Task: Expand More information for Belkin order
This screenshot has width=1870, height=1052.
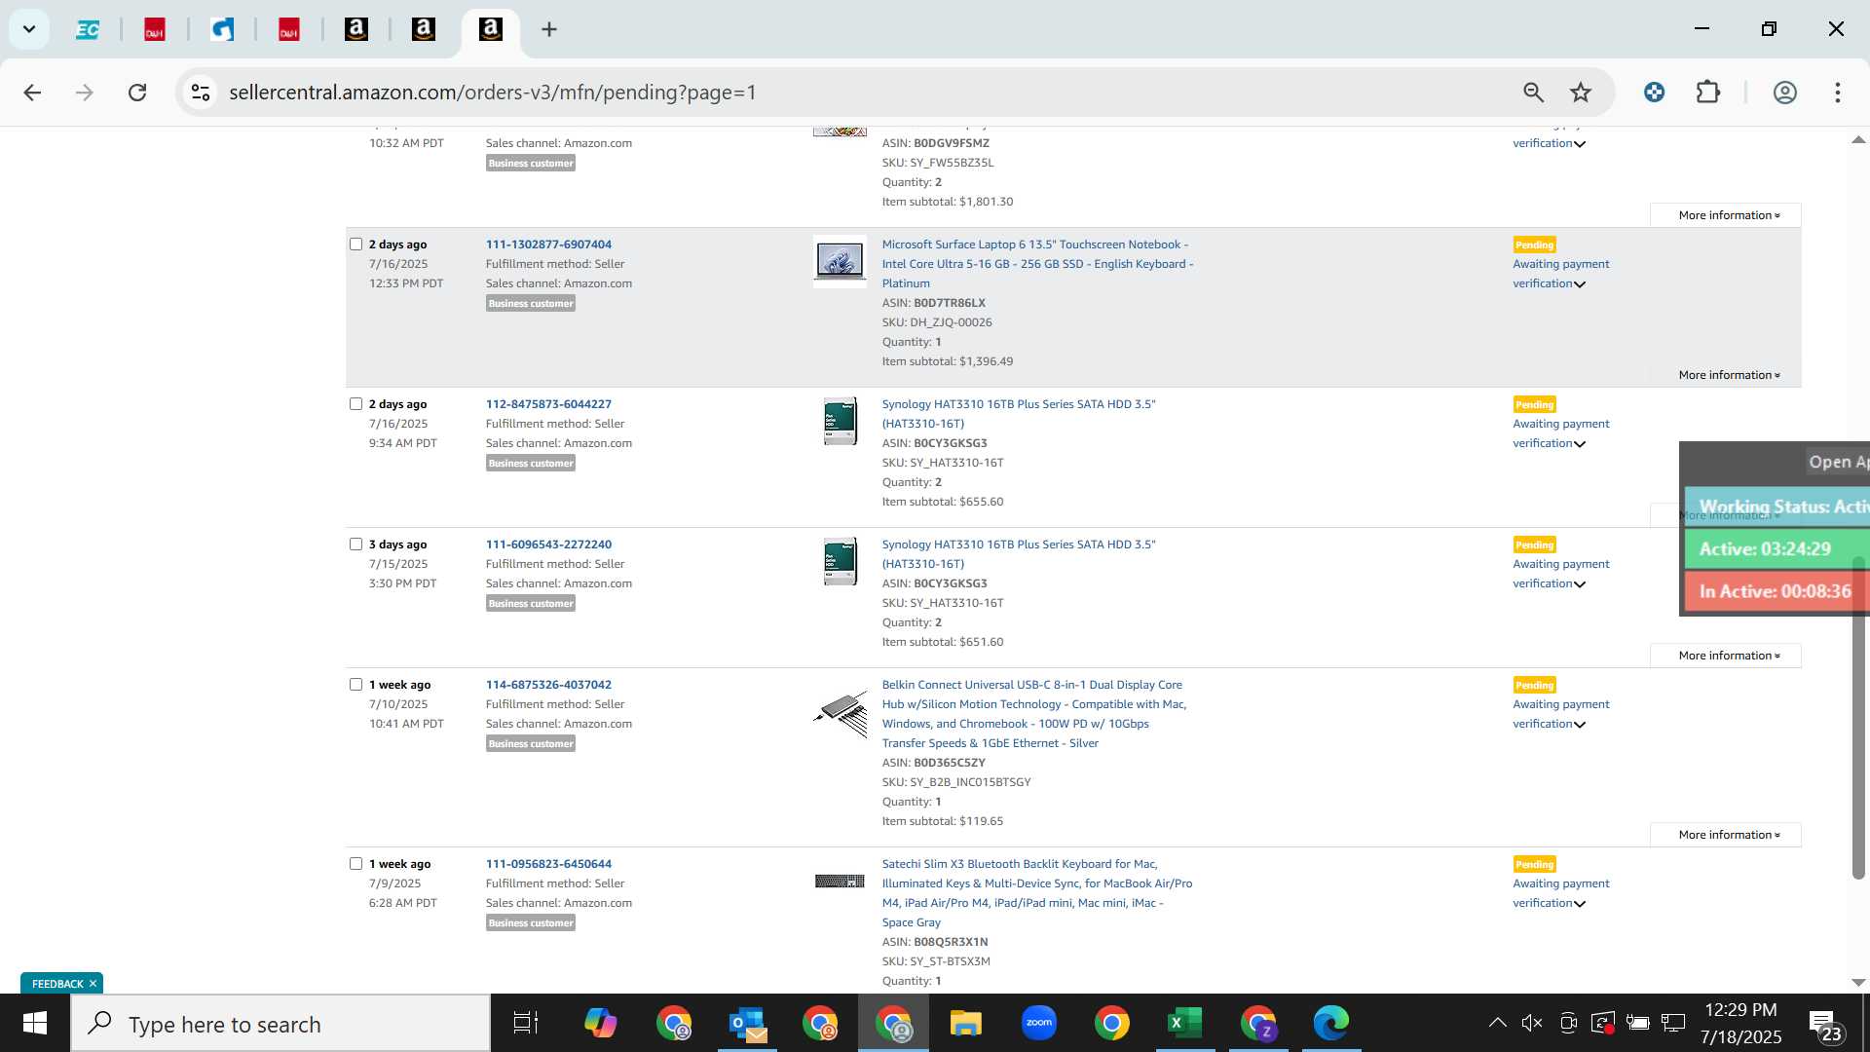Action: click(1726, 835)
